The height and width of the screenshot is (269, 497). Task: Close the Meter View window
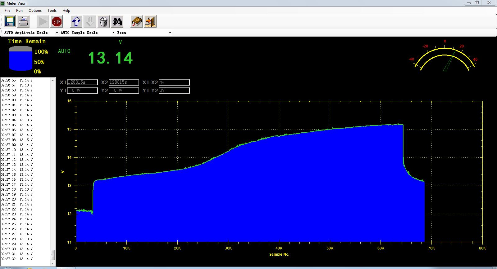[x=489, y=3]
